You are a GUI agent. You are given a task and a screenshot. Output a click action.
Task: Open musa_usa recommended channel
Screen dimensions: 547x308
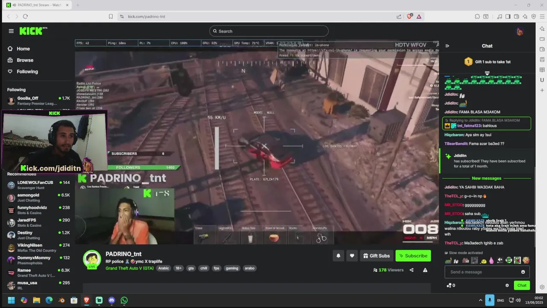pos(38,285)
